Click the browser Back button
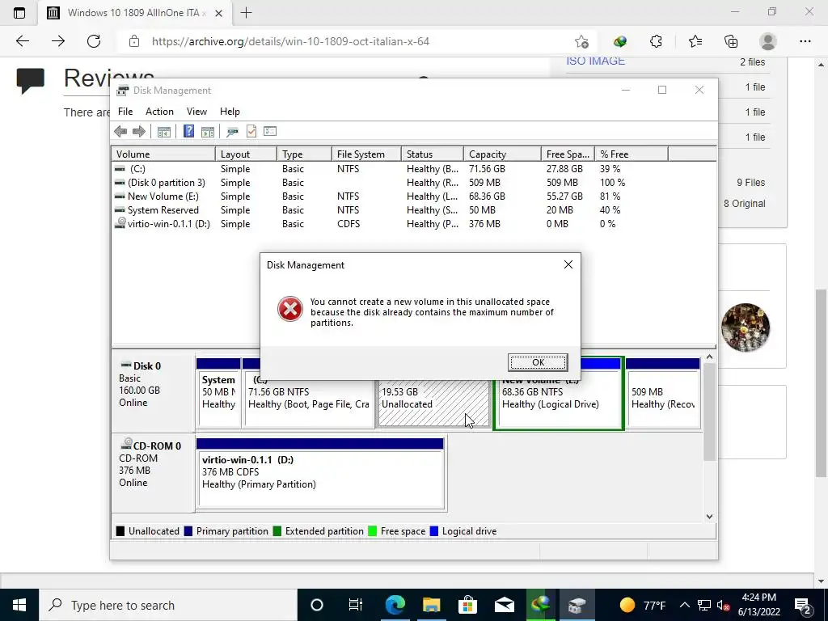 click(x=22, y=41)
